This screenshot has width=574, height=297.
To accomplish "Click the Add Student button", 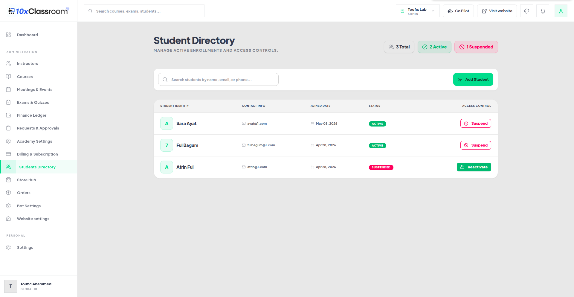I will (473, 80).
